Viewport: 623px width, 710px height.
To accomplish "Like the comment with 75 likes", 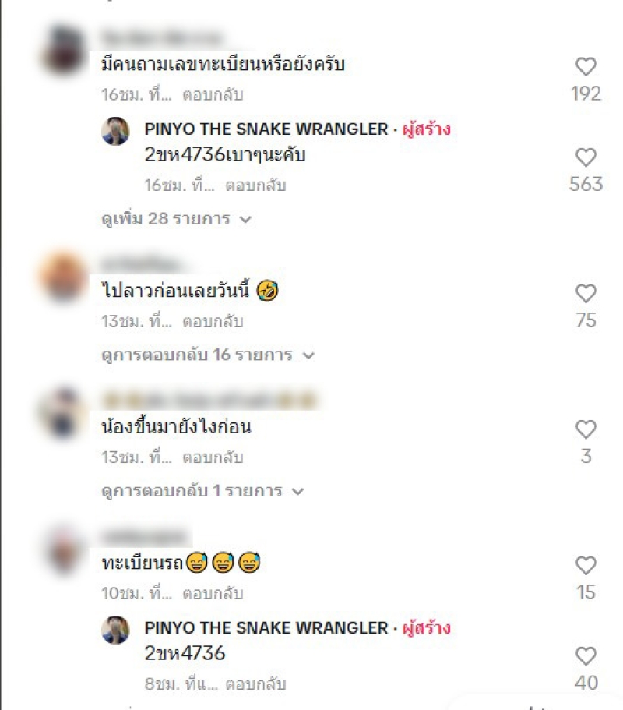I will [x=586, y=293].
